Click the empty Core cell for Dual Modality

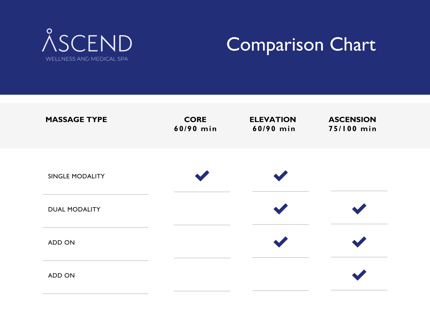click(202, 209)
